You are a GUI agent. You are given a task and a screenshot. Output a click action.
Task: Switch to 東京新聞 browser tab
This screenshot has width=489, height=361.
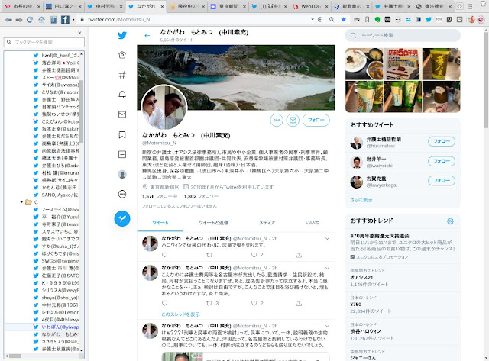(228, 6)
